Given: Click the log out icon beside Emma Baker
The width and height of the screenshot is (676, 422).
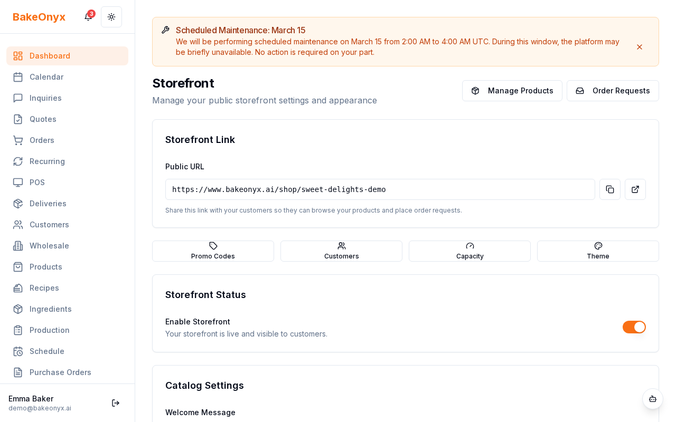Looking at the screenshot, I should 116,403.
